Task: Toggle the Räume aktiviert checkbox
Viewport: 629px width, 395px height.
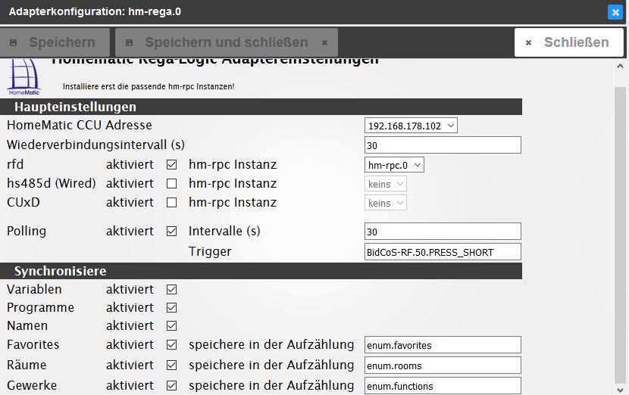Action: [172, 365]
